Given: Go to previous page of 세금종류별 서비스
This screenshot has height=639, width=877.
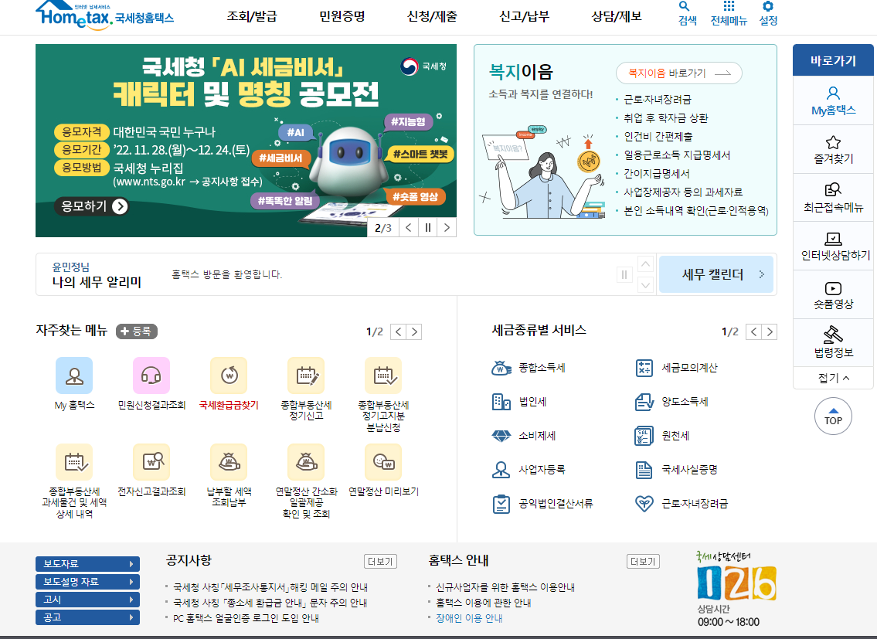Looking at the screenshot, I should pyautogui.click(x=754, y=331).
